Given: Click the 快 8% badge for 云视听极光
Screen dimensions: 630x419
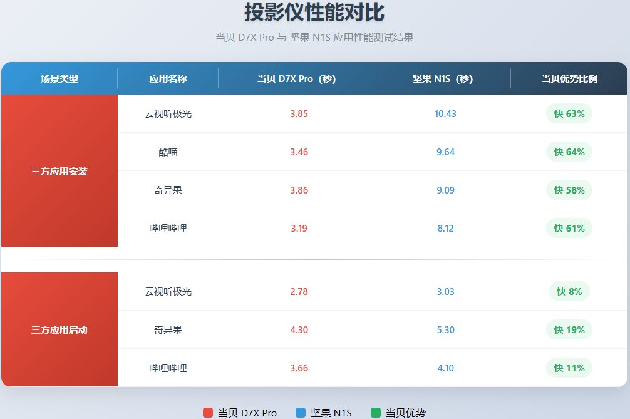Looking at the screenshot, I should pos(569,291).
